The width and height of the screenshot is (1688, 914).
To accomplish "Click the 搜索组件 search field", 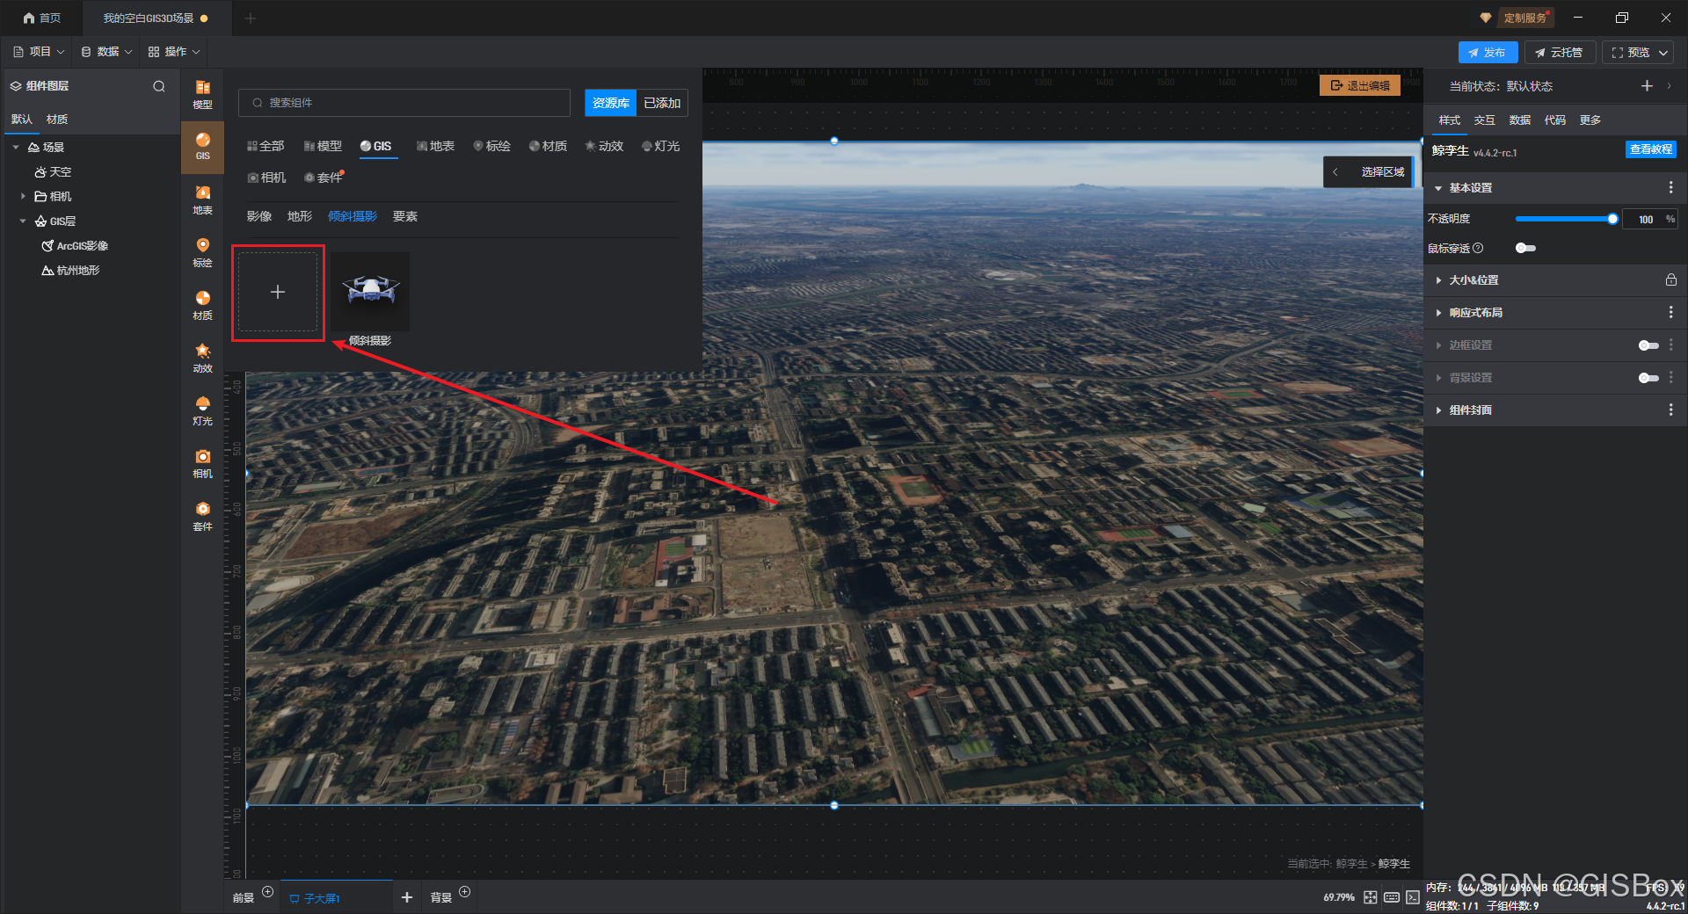I will pyautogui.click(x=404, y=103).
